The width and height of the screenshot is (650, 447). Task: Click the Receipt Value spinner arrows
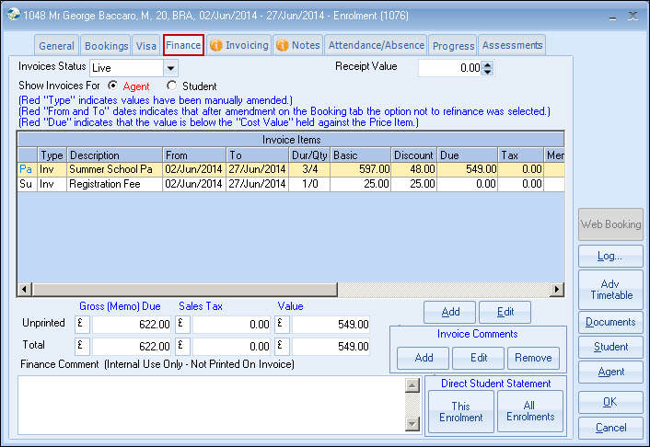pyautogui.click(x=488, y=68)
